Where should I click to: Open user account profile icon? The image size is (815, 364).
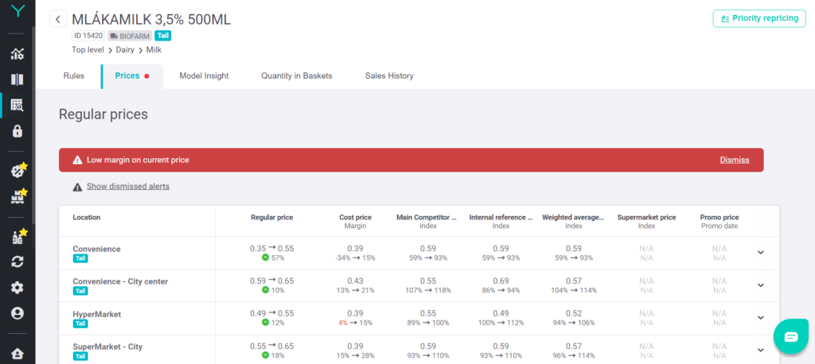tap(18, 313)
